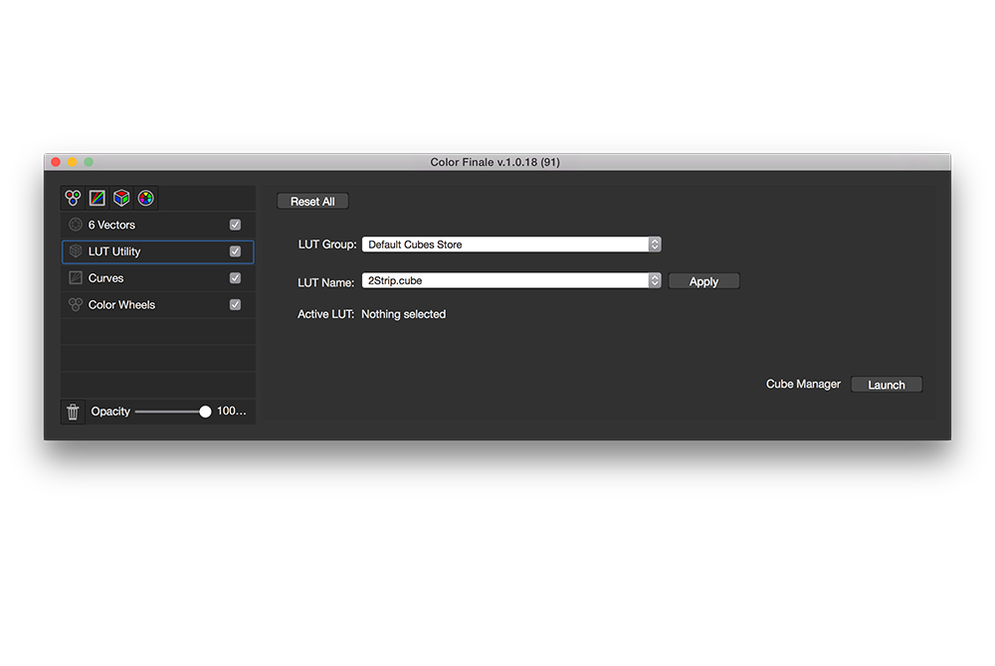Click the Curves tool icon in toolbar
Viewport: 995px width, 666px height.
(x=98, y=198)
